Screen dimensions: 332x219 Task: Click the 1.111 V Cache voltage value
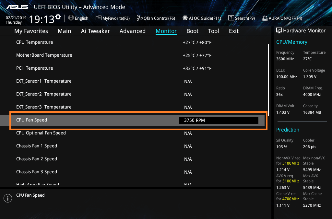[283, 205]
